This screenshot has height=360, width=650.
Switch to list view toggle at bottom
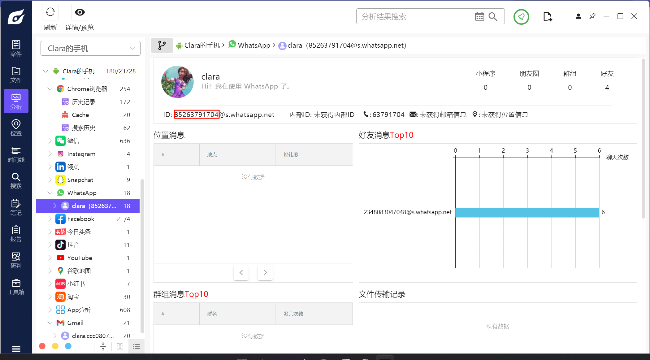[x=136, y=346]
